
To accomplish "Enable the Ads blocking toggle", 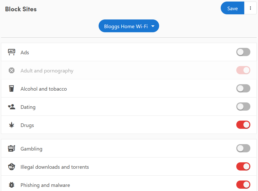I will click(x=243, y=52).
